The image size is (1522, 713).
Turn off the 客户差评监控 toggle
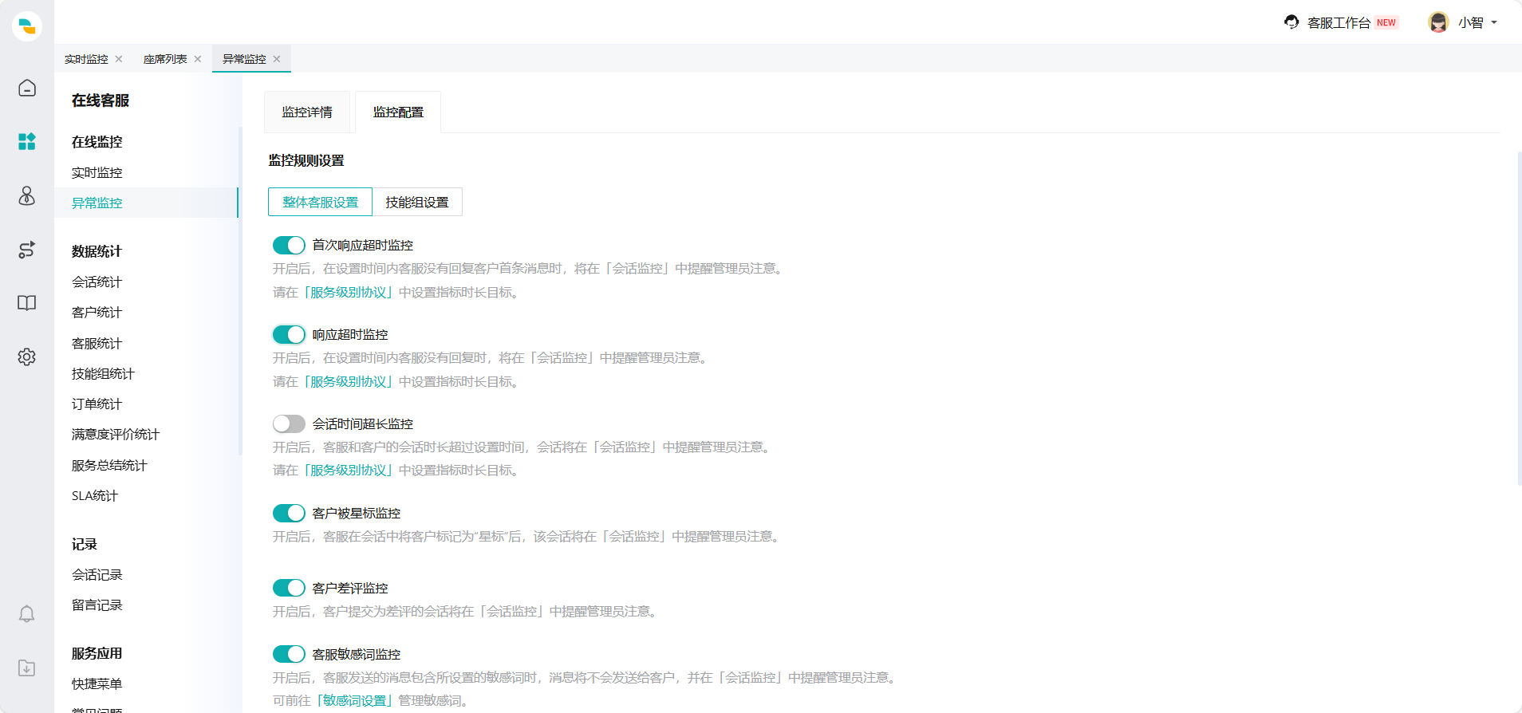click(x=289, y=588)
